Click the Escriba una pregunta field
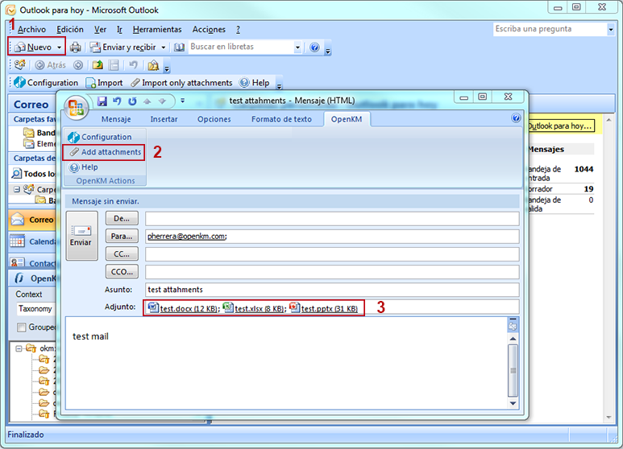 tap(550, 29)
